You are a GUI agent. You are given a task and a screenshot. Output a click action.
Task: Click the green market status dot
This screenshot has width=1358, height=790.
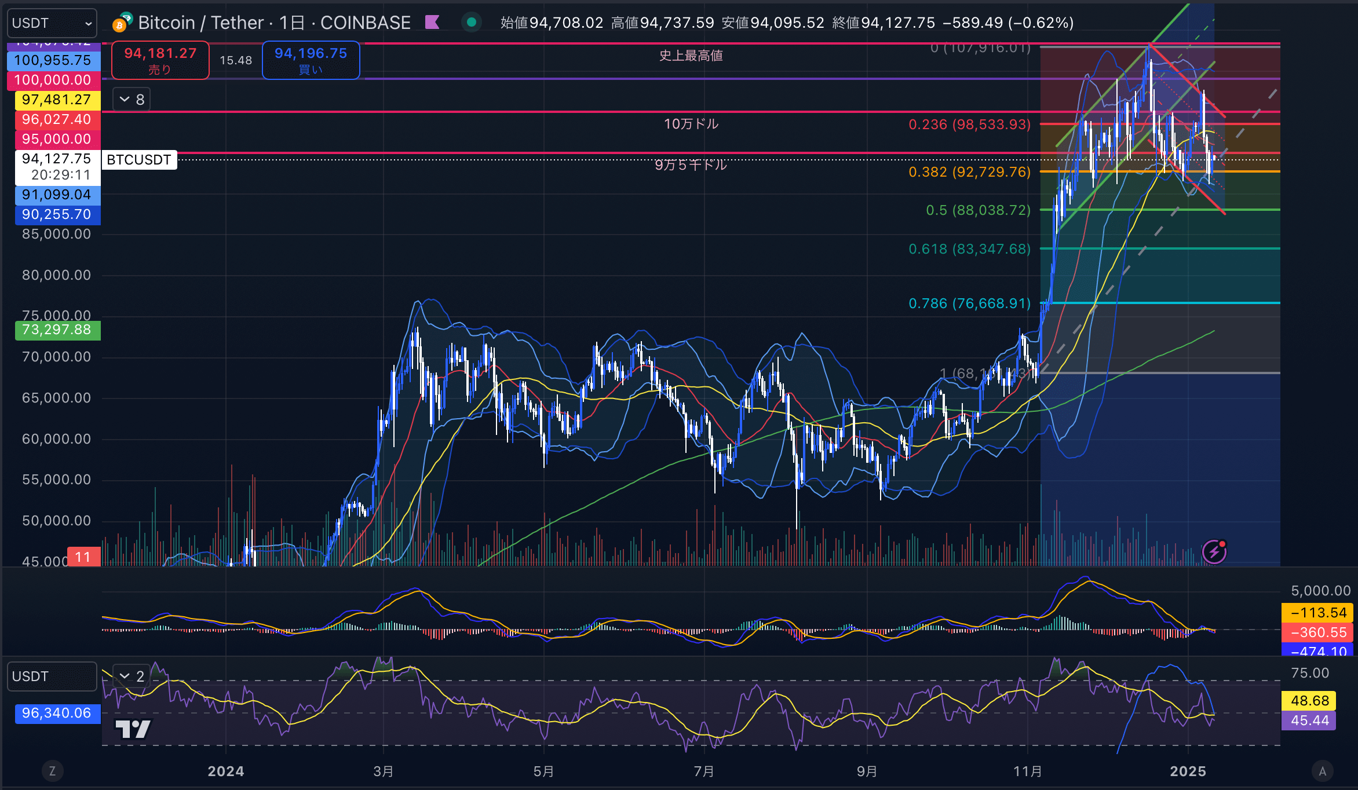472,23
